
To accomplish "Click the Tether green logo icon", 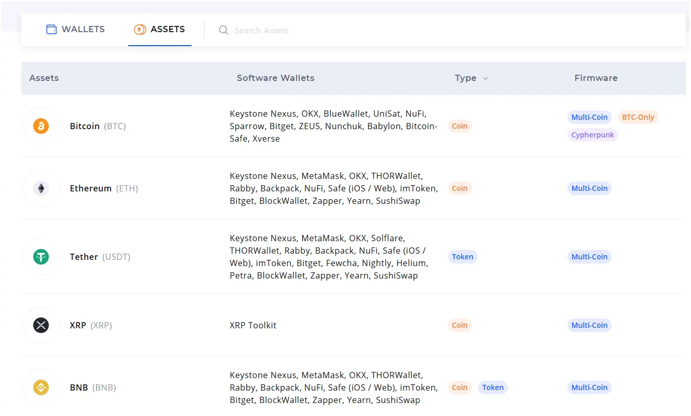I will pos(41,257).
